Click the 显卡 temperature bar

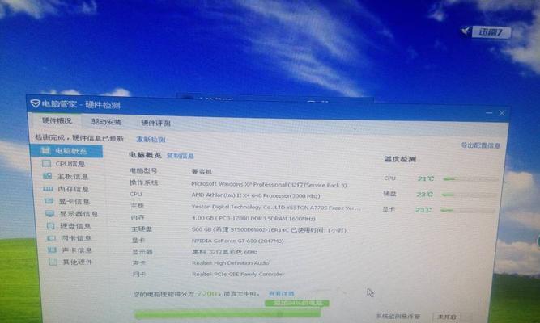(468, 210)
